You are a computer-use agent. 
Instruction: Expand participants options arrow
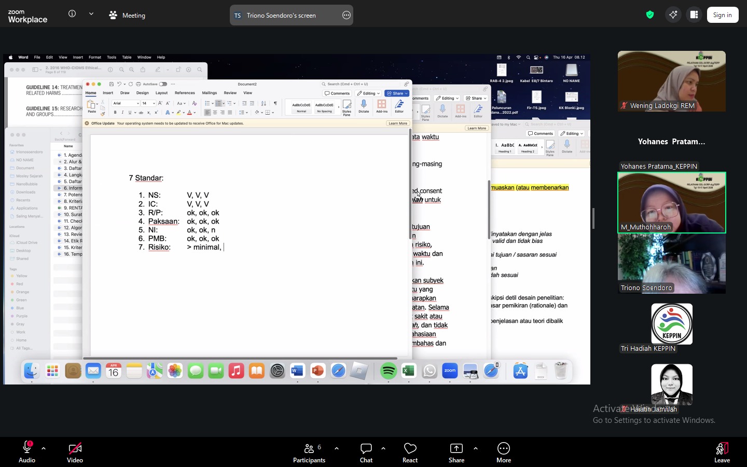coord(337,448)
